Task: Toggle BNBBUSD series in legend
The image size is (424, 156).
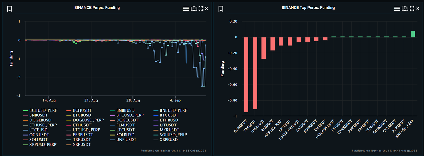Action: point(123,110)
